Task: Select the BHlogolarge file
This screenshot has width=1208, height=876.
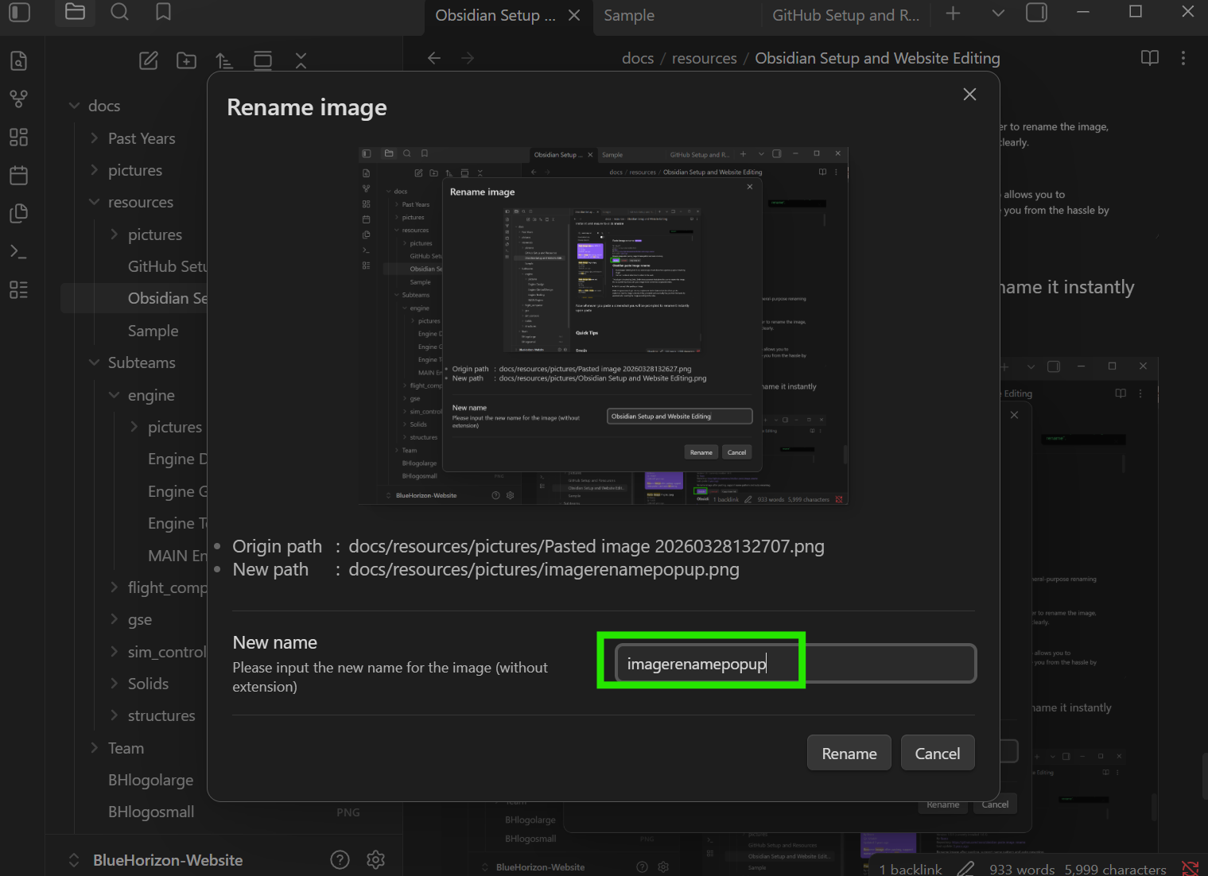Action: (x=151, y=780)
